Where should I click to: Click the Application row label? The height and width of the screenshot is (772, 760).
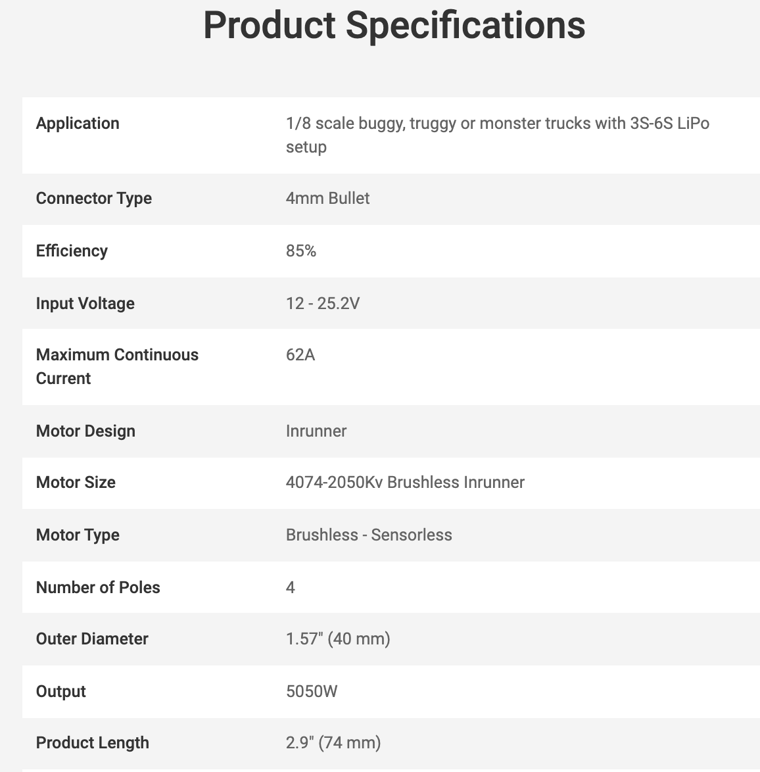(78, 124)
